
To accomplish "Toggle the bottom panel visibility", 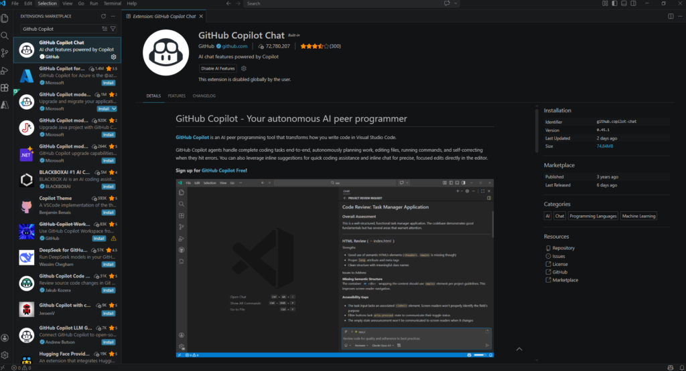I will coord(624,3).
